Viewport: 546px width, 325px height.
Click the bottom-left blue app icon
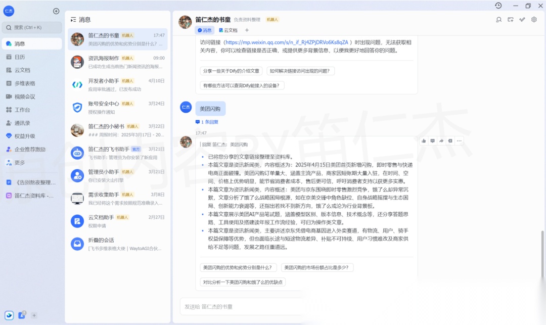tap(9, 315)
